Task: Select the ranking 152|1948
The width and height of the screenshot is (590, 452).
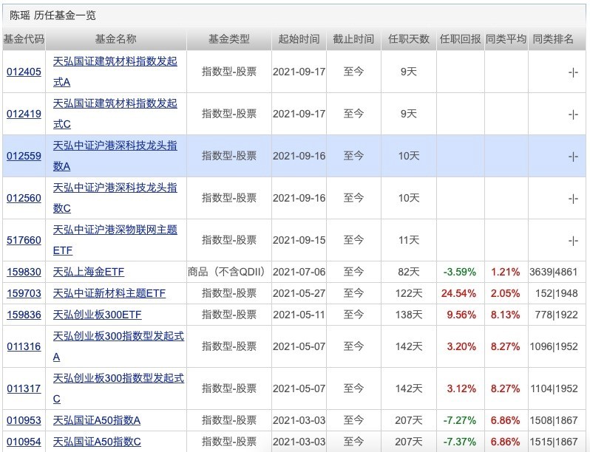Action: click(x=557, y=293)
